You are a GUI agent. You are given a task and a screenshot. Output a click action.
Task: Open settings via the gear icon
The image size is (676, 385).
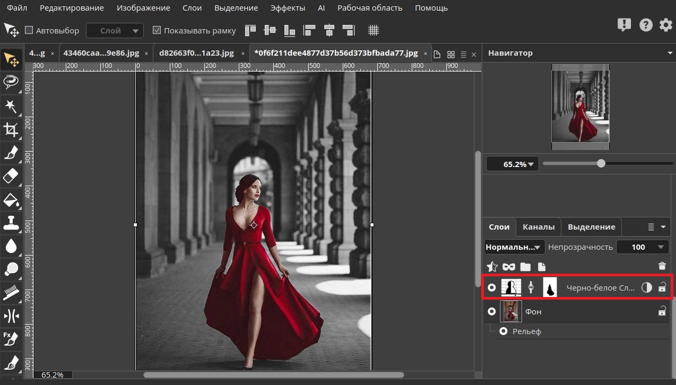[x=665, y=25]
